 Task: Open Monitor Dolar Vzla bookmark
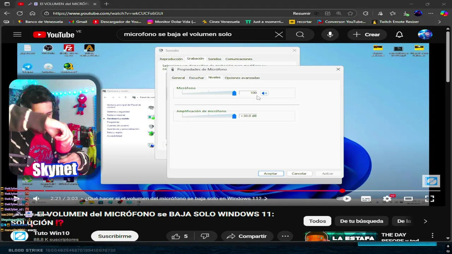(x=172, y=22)
